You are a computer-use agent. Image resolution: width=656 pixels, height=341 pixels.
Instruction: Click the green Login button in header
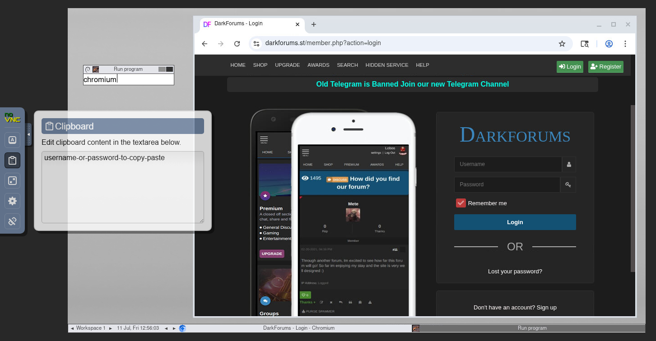coord(570,67)
